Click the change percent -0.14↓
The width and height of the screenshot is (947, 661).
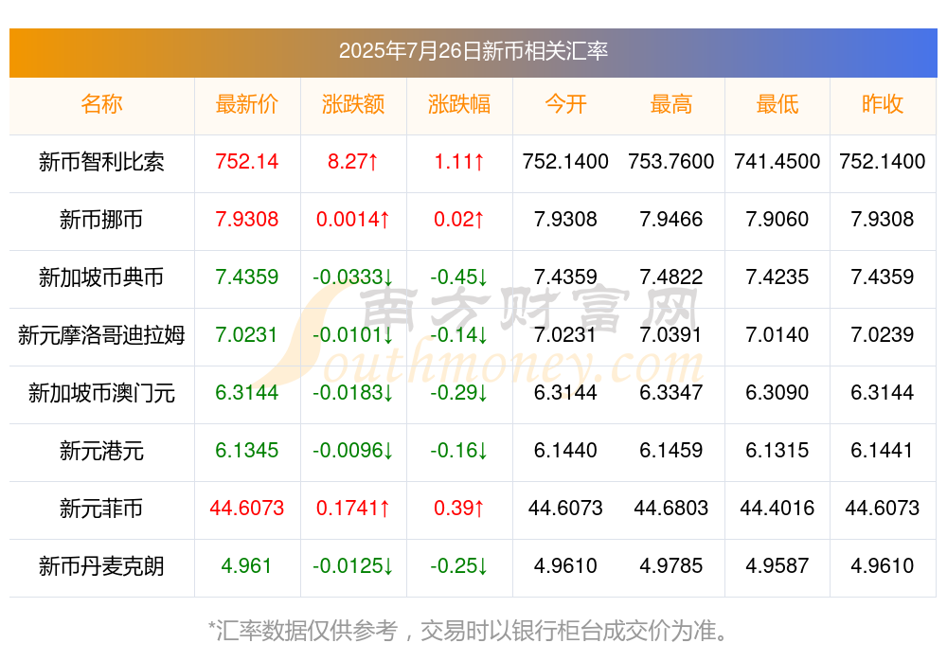click(459, 334)
